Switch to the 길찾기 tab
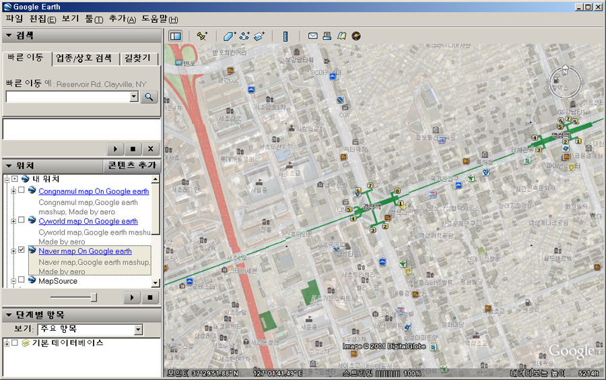606x380 pixels. coord(137,58)
